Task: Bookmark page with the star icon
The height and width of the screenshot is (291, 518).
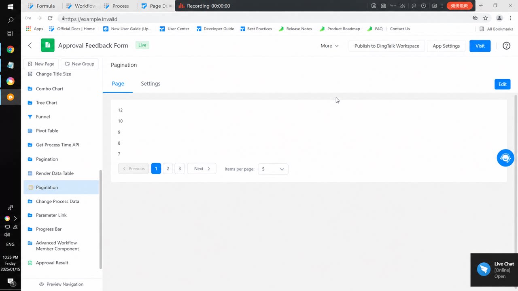Action: 486,18
